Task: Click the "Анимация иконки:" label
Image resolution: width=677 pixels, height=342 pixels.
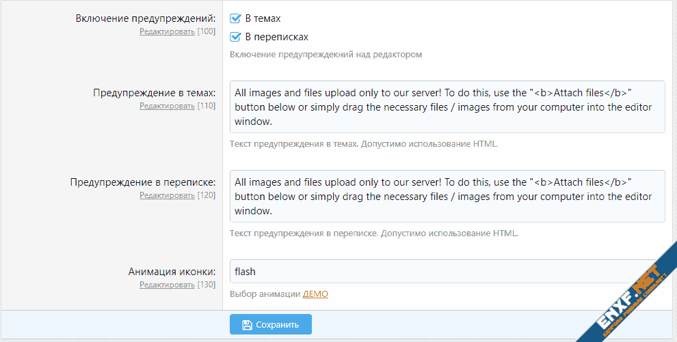Action: point(172,271)
